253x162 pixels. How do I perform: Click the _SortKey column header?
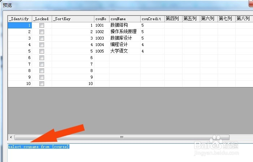click(x=73, y=19)
